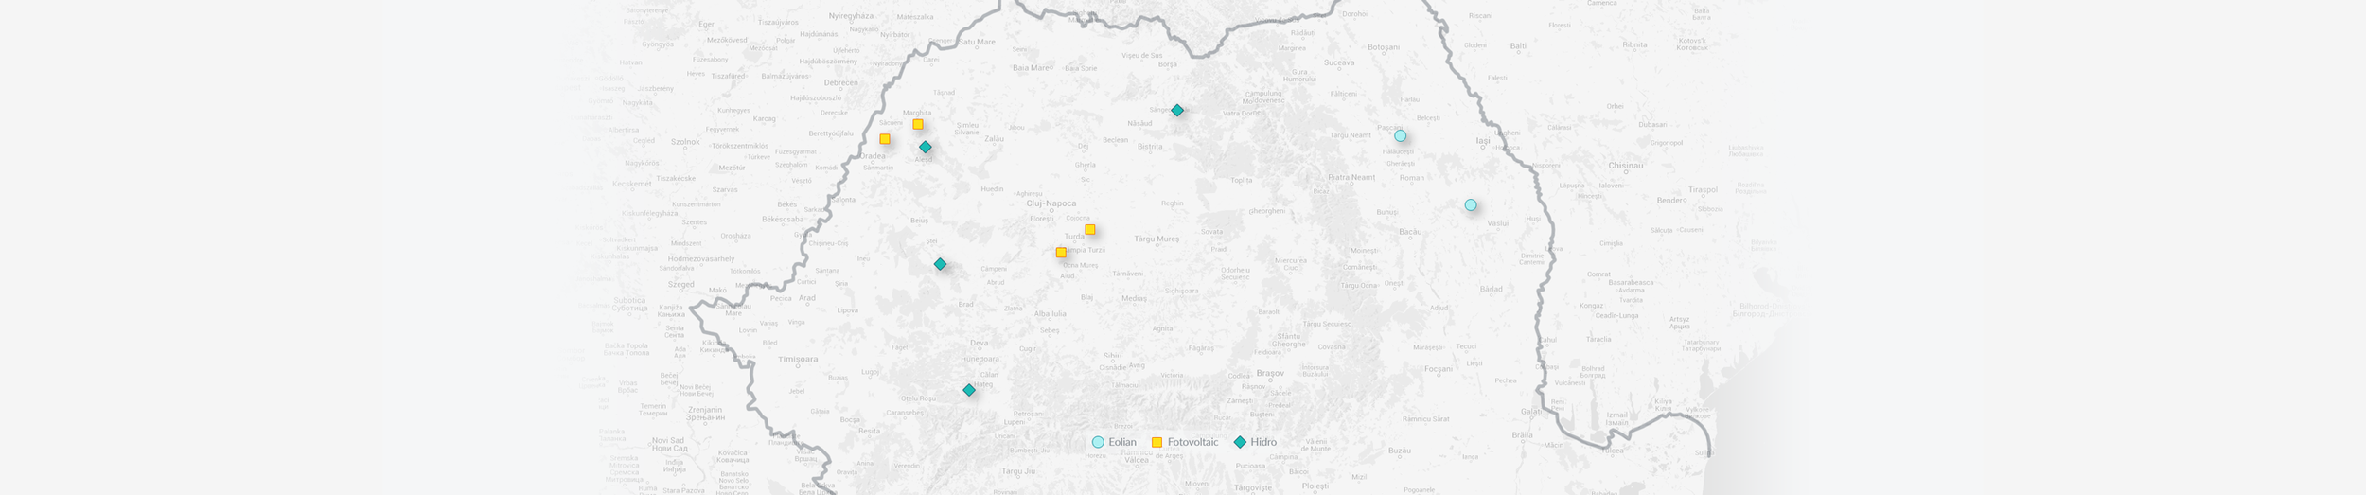Select the cyan wind marker near Pașcani
Image resolution: width=2366 pixels, height=495 pixels.
[1401, 136]
